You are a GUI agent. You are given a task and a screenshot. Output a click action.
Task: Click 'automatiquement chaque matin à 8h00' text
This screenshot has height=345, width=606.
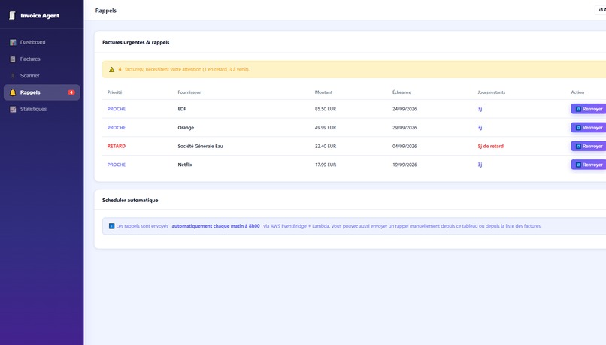[216, 226]
